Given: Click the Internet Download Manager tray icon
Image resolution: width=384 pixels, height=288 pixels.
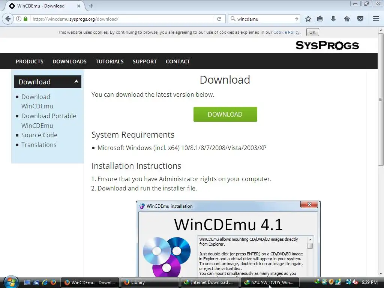Looking at the screenshot, I should (317, 282).
